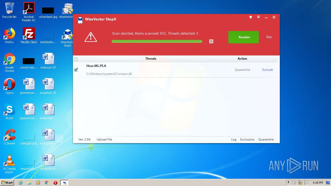
Task: Open the skin shirt icon in title bar
Action: [x=251, y=17]
